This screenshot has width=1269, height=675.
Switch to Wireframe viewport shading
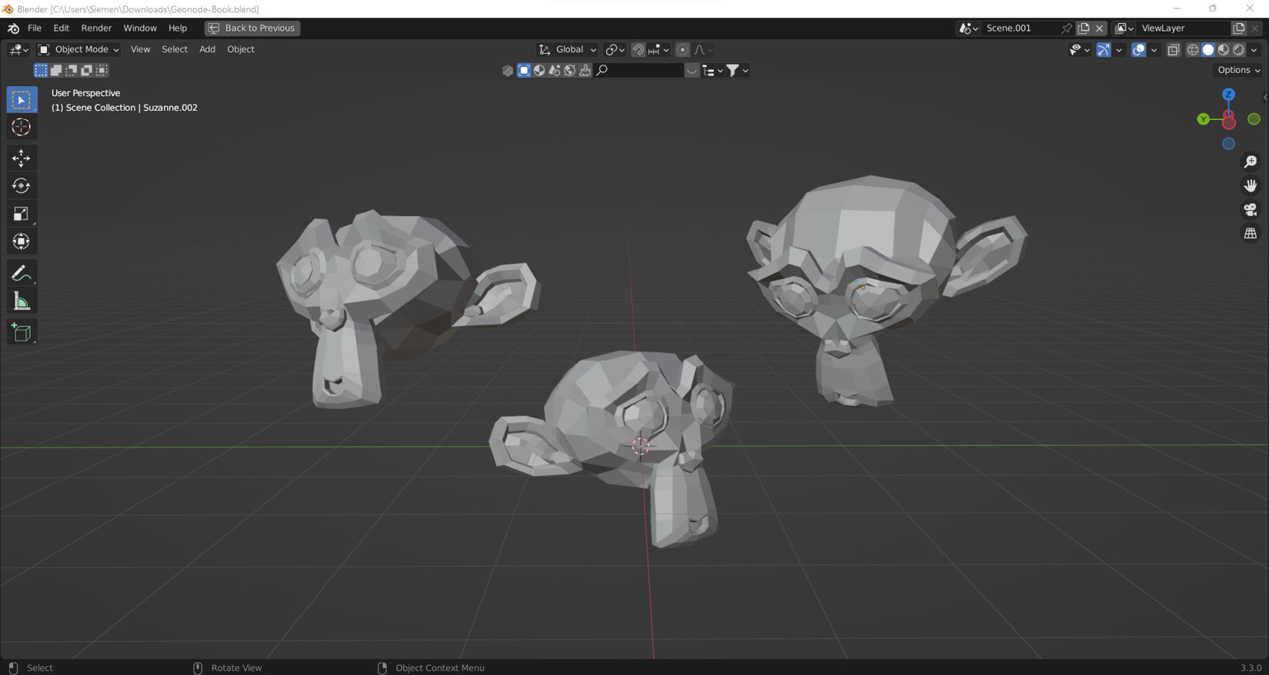[x=1193, y=49]
